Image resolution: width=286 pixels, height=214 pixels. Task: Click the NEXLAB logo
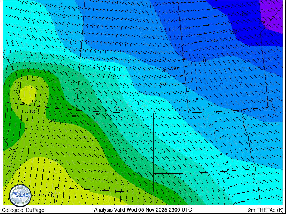click(x=20, y=195)
